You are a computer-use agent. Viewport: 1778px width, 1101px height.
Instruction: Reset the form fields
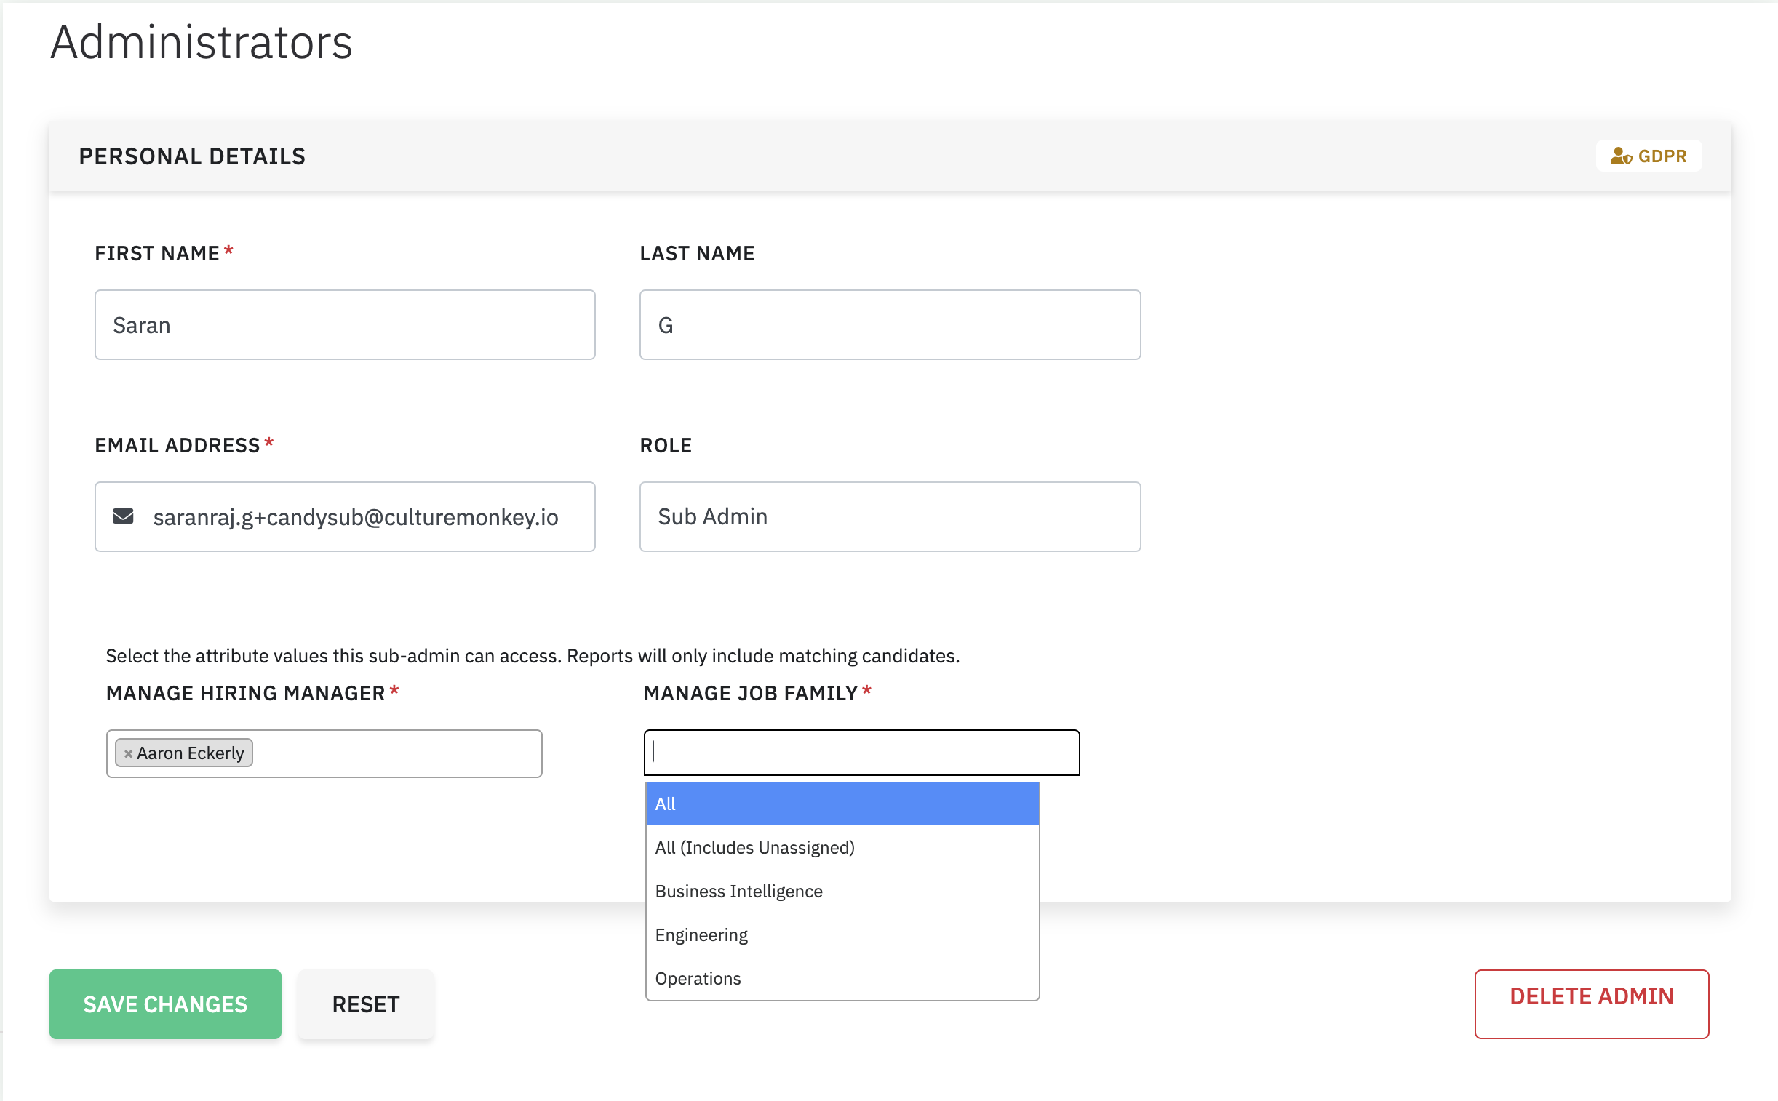(366, 1004)
